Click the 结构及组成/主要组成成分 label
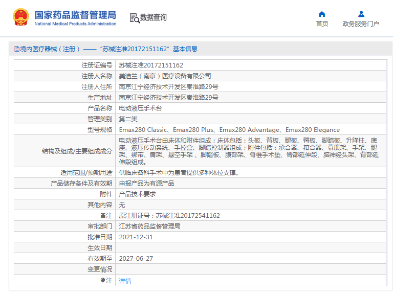This screenshot has width=393, height=295. 77,151
